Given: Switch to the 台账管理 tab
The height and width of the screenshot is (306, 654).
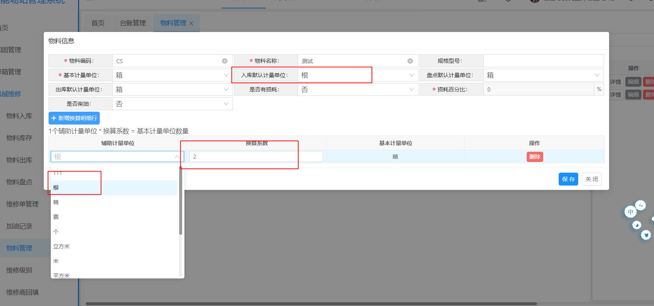Looking at the screenshot, I should coord(133,23).
